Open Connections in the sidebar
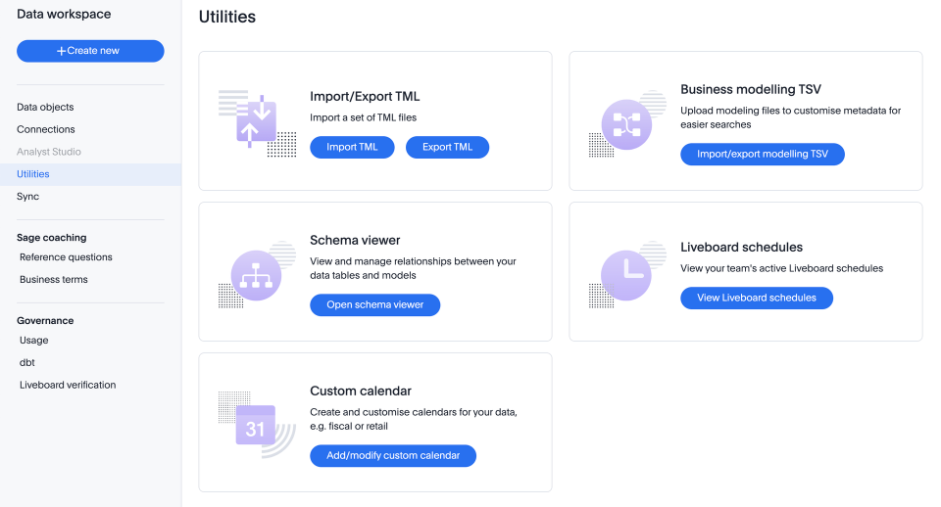 click(46, 129)
